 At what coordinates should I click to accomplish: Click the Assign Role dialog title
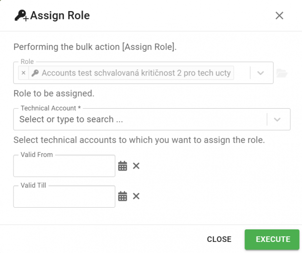click(x=60, y=16)
